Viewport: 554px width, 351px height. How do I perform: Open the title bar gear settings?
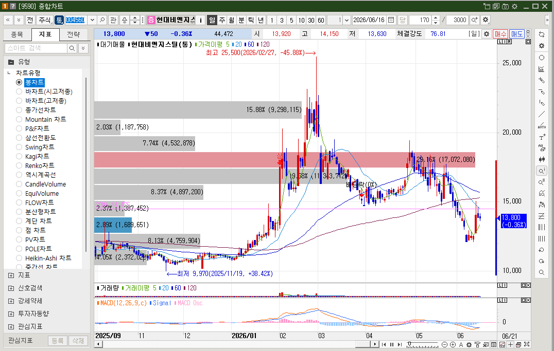click(514, 6)
